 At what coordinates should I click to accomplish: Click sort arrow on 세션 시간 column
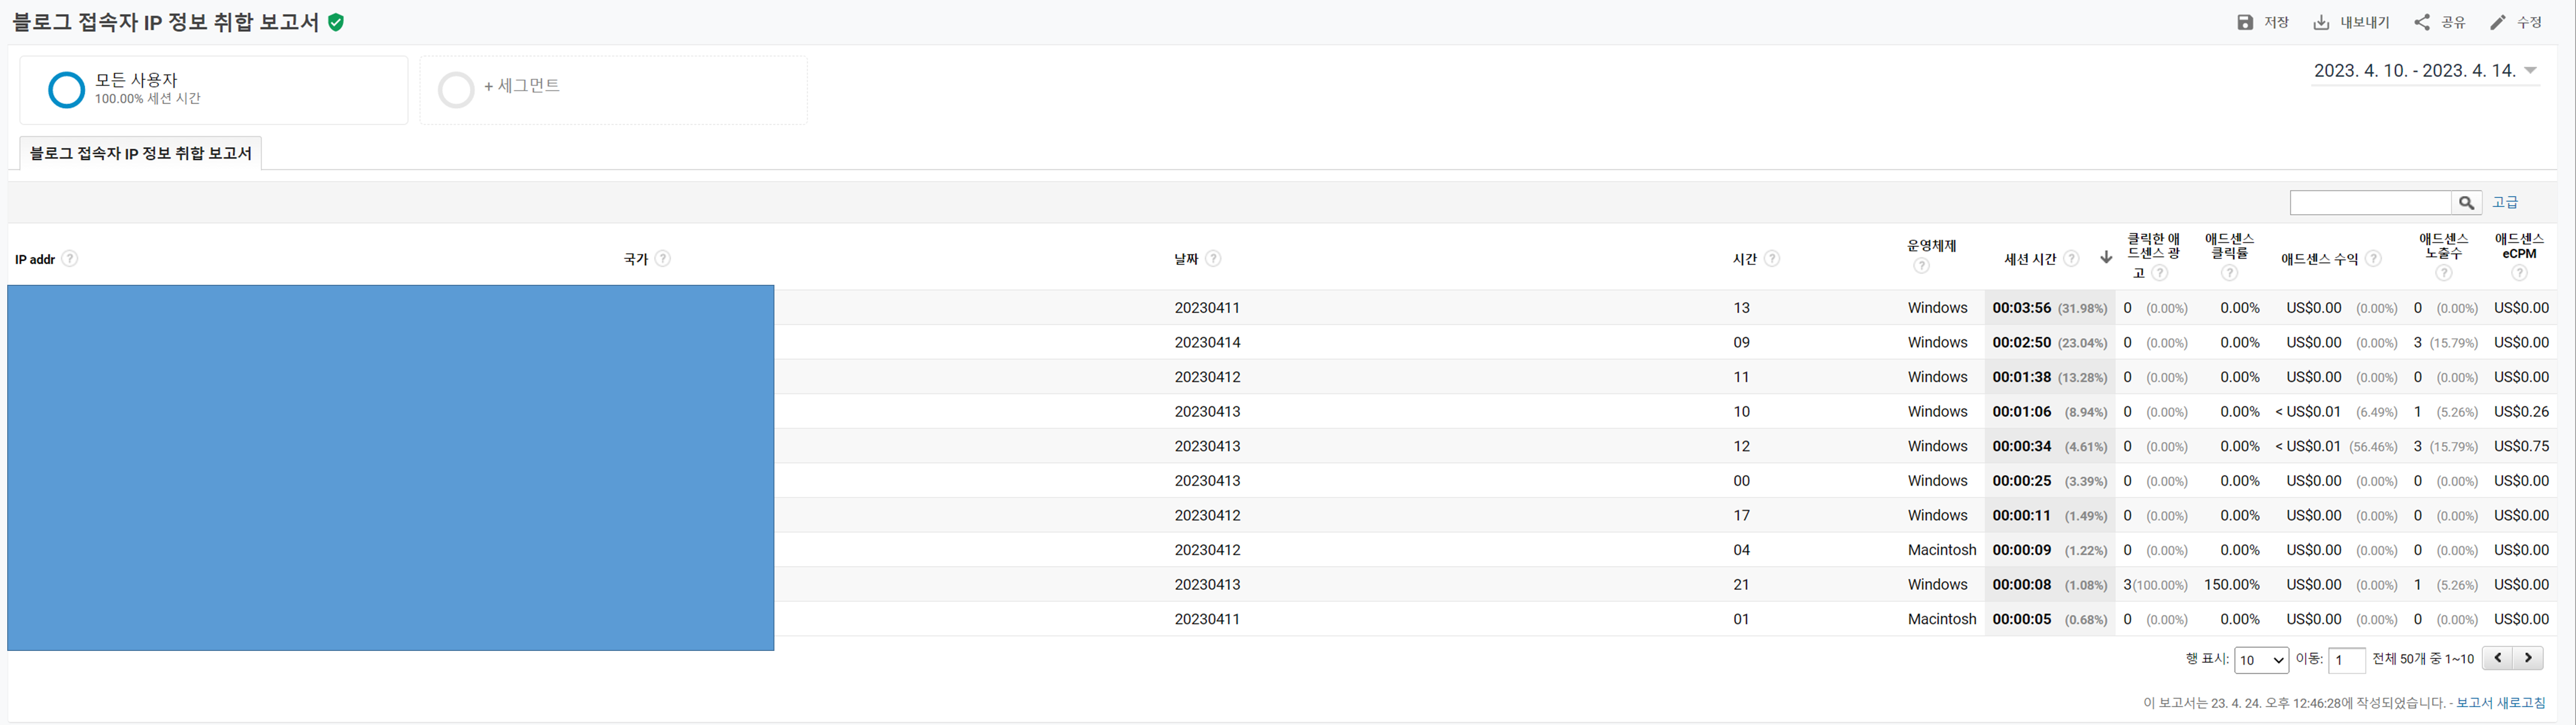pyautogui.click(x=2106, y=258)
